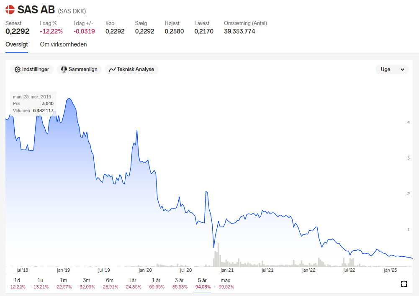Switch to the Oversigt tab

point(17,44)
